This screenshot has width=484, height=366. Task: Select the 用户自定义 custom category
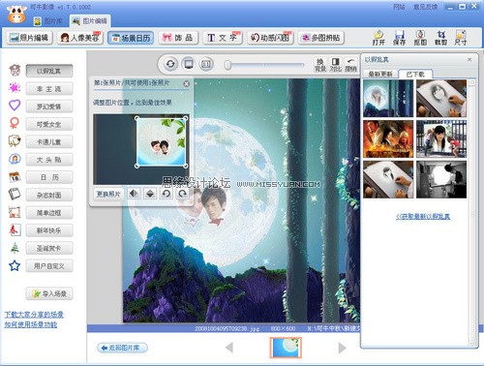pyautogui.click(x=49, y=266)
